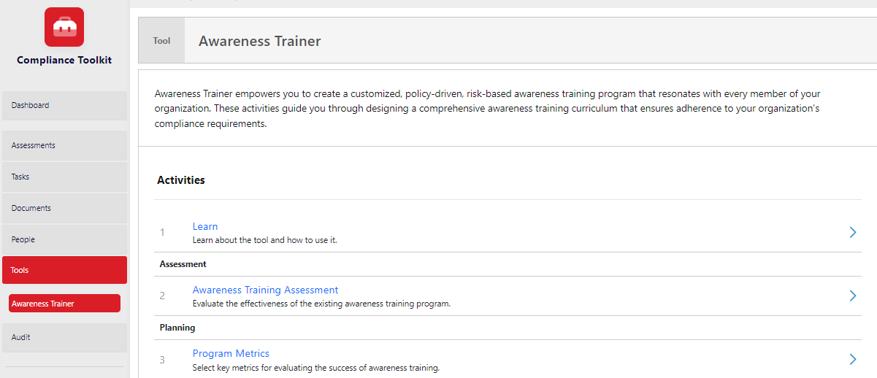This screenshot has width=877, height=378.
Task: Click the Awareness Trainer page title
Action: (259, 41)
